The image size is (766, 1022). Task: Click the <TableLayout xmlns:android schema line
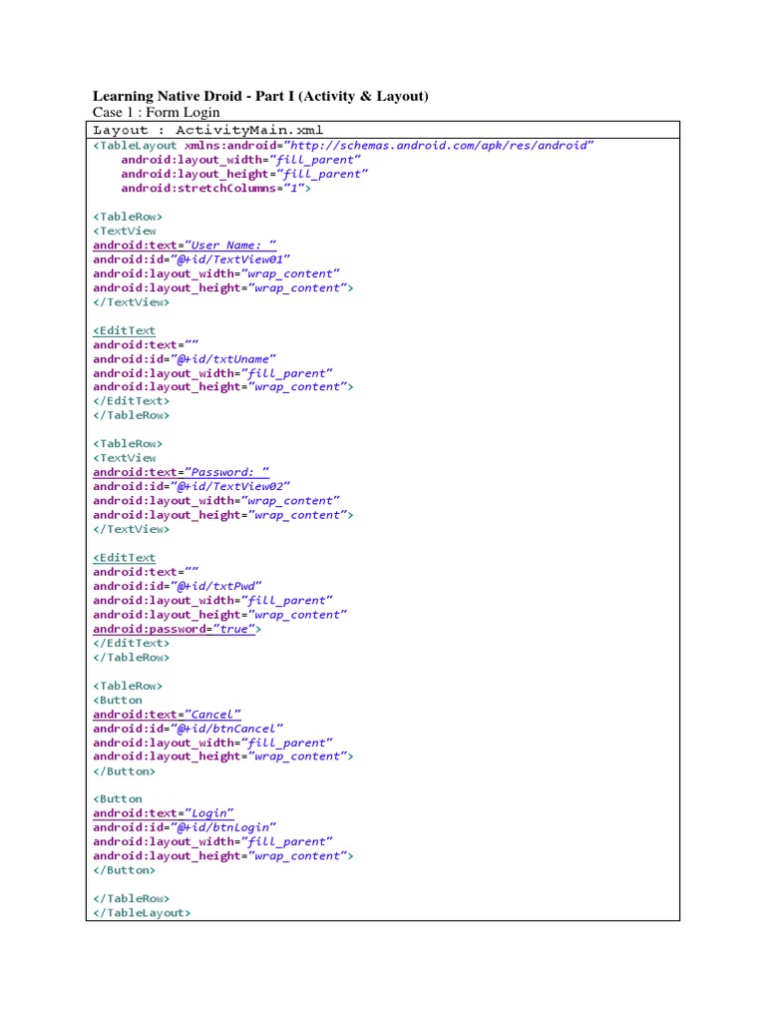pyautogui.click(x=343, y=146)
